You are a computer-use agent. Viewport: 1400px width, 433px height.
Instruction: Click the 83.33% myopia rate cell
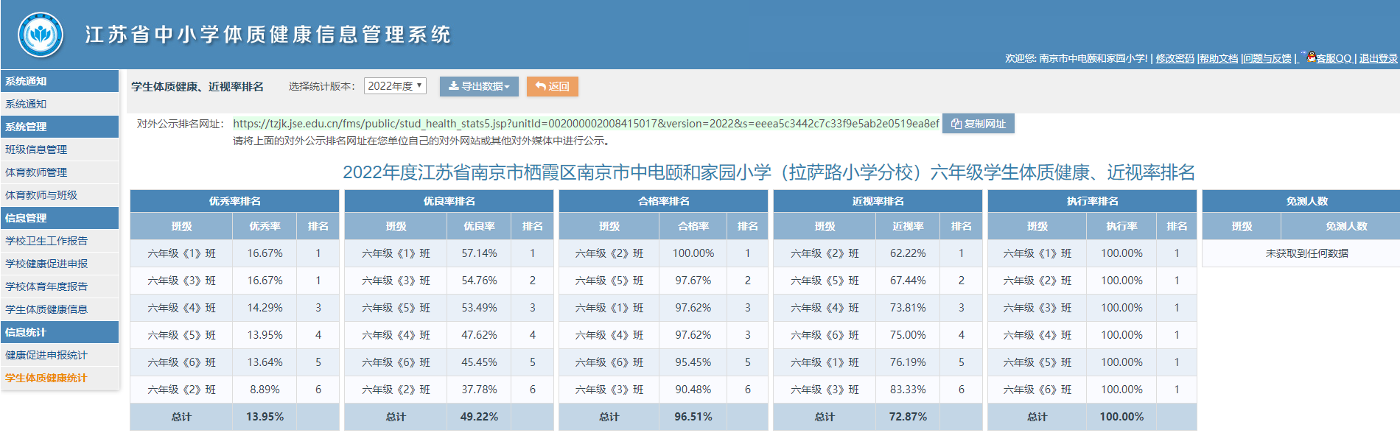pos(908,390)
